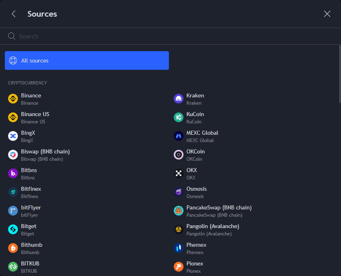
Task: Click the search magnifier icon
Action: tap(12, 36)
